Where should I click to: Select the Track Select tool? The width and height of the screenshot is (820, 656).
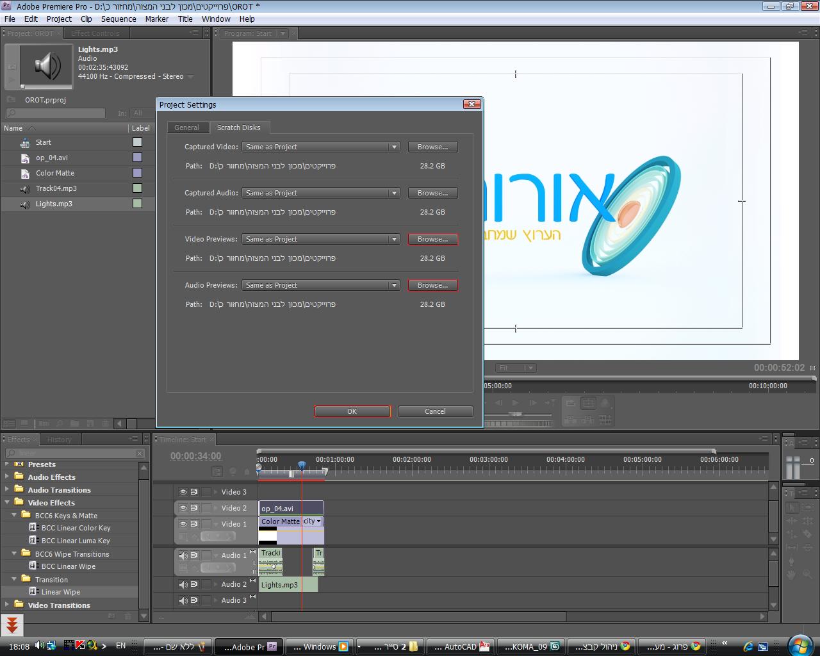click(807, 507)
